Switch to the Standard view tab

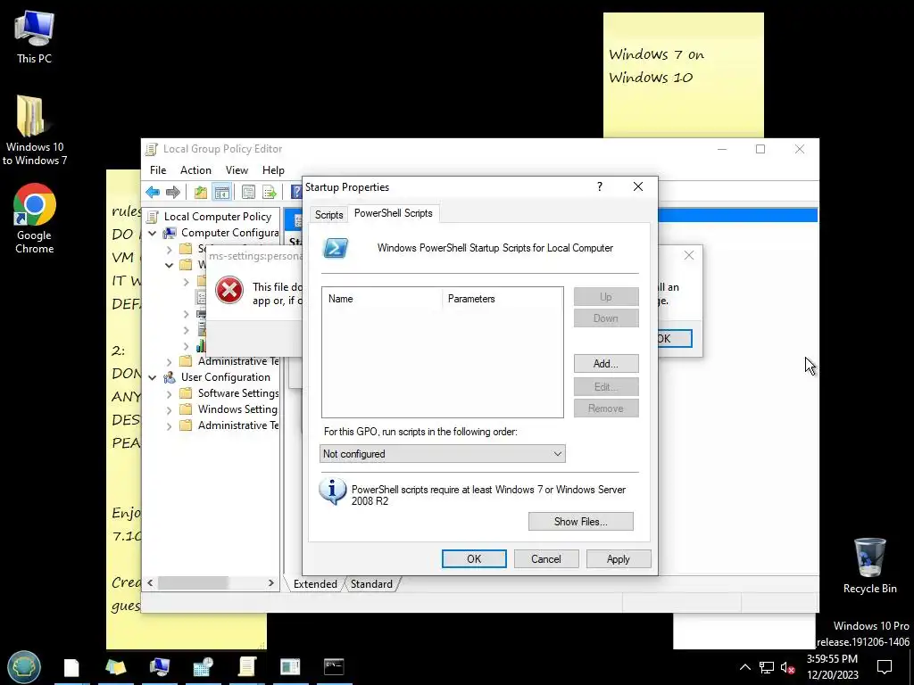point(371,583)
